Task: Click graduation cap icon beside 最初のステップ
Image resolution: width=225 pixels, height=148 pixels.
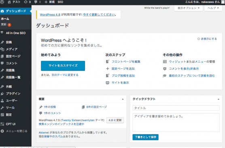Action: (x=165, y=76)
